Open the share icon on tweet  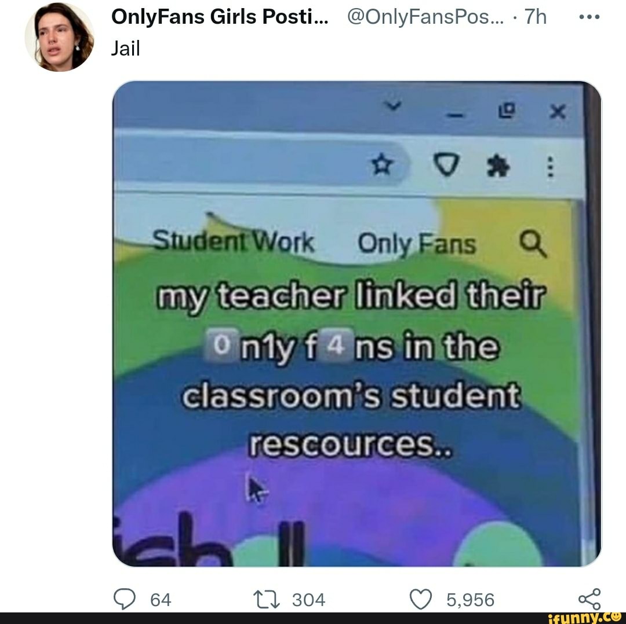589,599
